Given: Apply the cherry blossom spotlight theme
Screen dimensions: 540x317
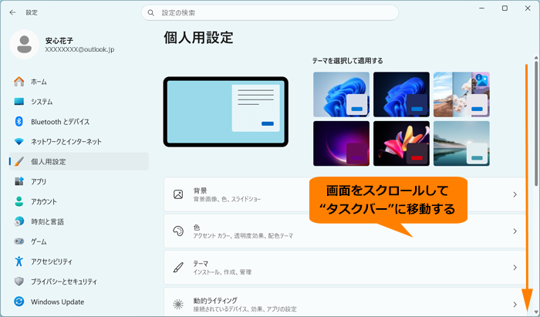Looking at the screenshot, I should 461,94.
